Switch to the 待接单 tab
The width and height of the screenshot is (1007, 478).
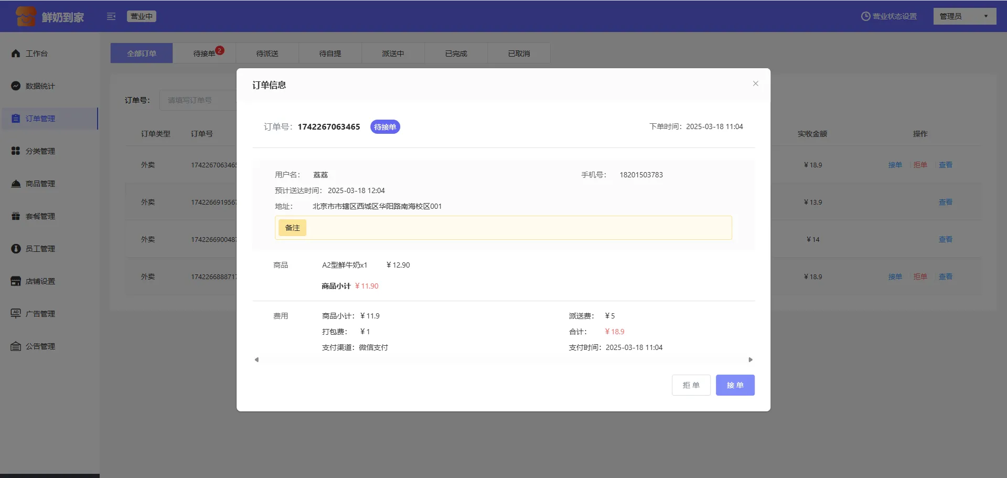click(x=204, y=54)
